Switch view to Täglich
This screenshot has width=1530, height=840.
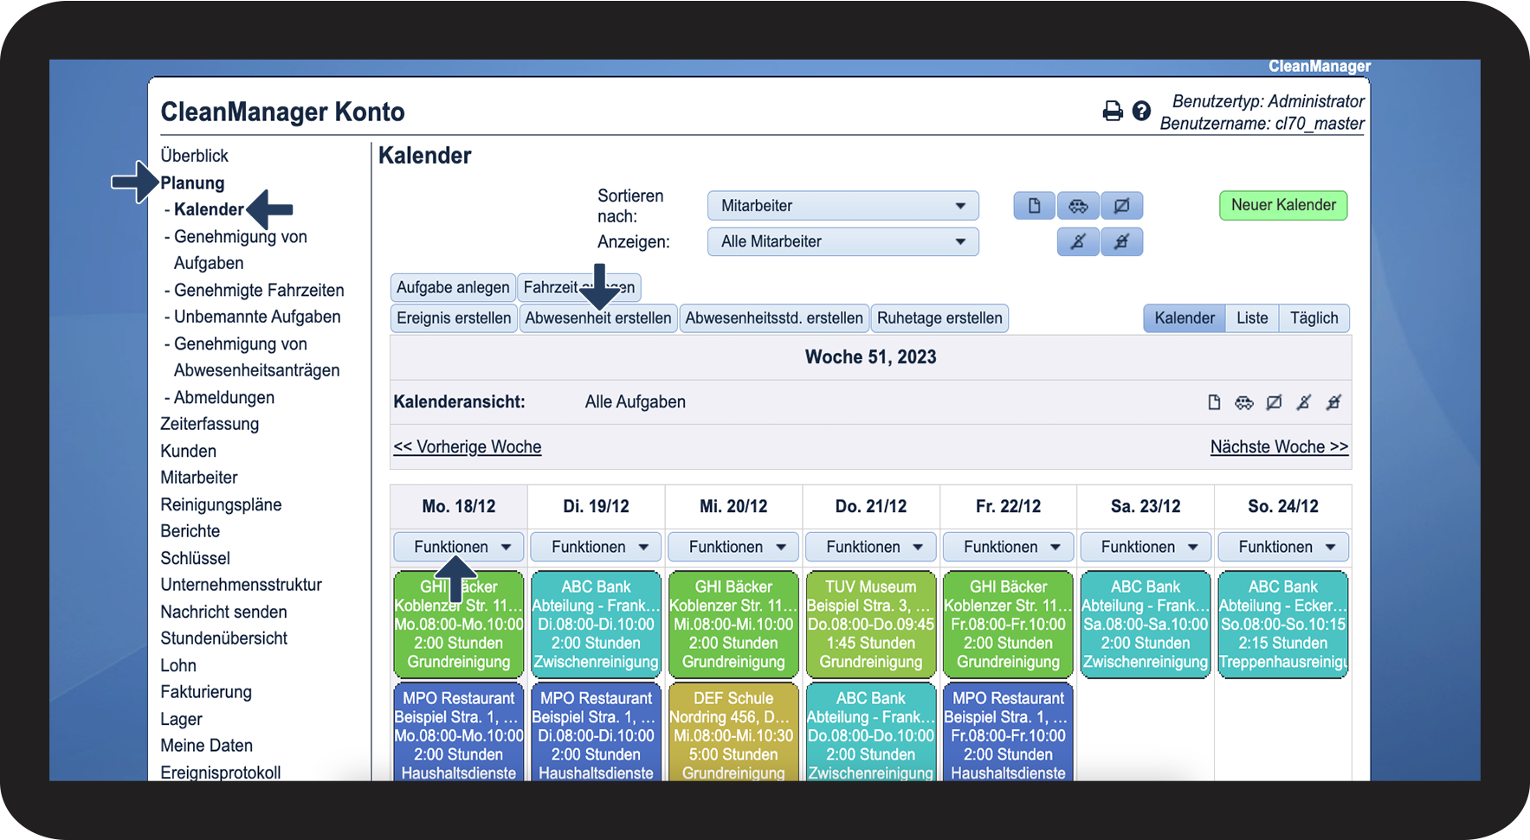1314,318
